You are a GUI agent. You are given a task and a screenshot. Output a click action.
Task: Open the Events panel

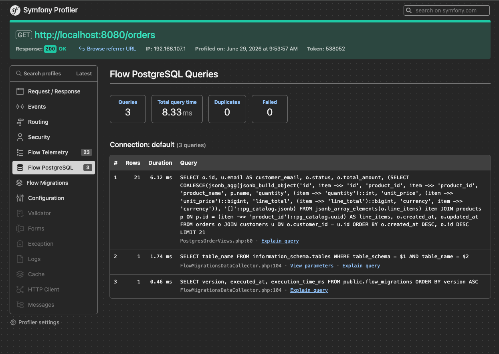(54, 107)
